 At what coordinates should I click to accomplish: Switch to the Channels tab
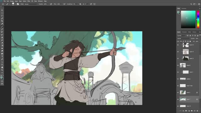[x=184, y=32]
